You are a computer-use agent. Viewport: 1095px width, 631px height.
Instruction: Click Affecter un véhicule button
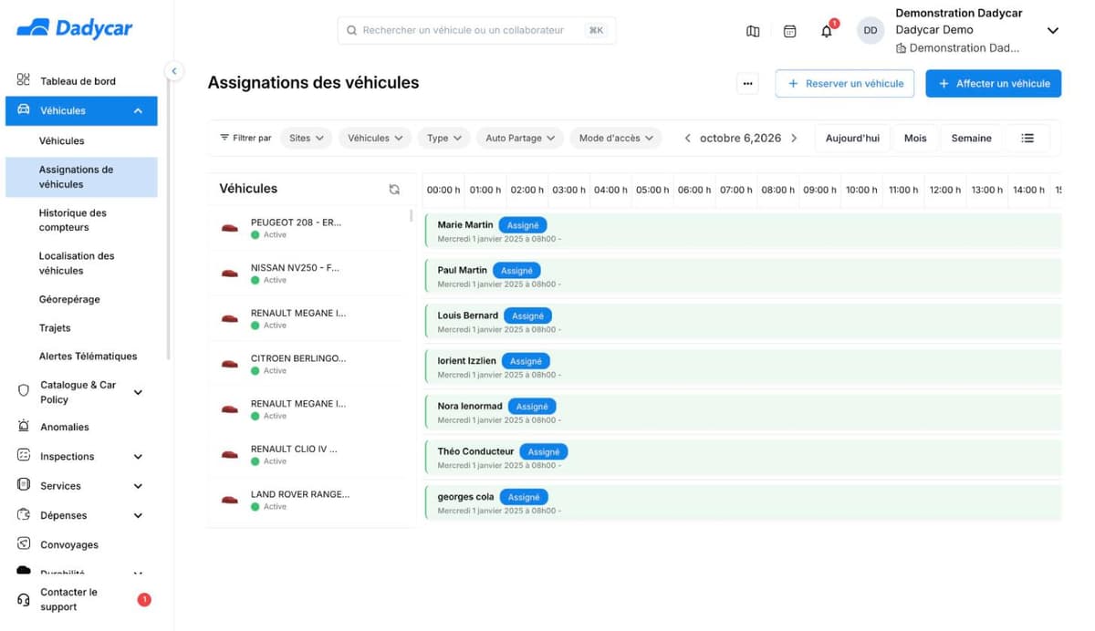(994, 83)
